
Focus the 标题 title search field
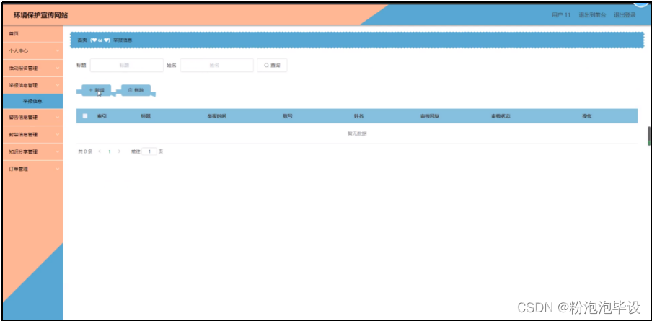(126, 65)
